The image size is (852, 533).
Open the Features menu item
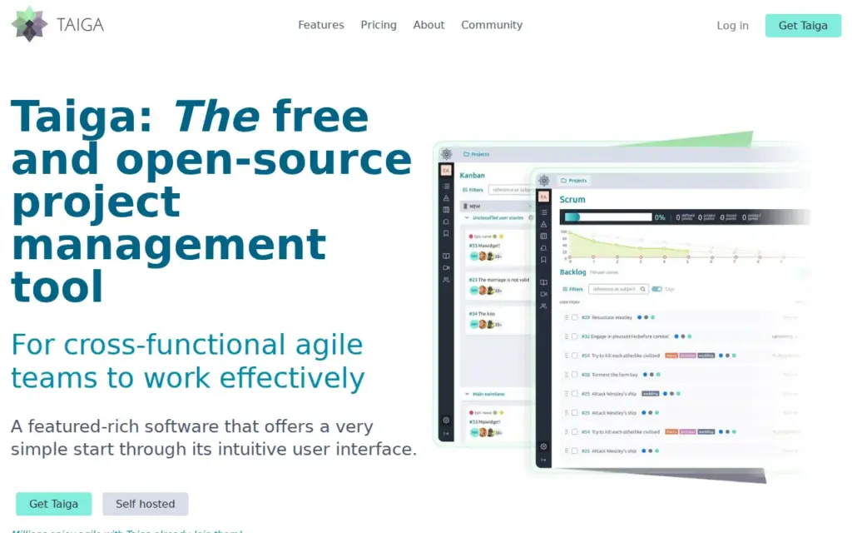[x=321, y=25]
